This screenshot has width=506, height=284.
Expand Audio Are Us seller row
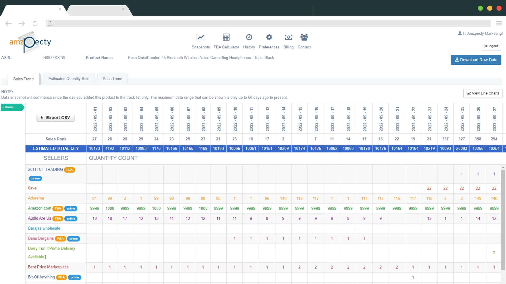coord(40,218)
